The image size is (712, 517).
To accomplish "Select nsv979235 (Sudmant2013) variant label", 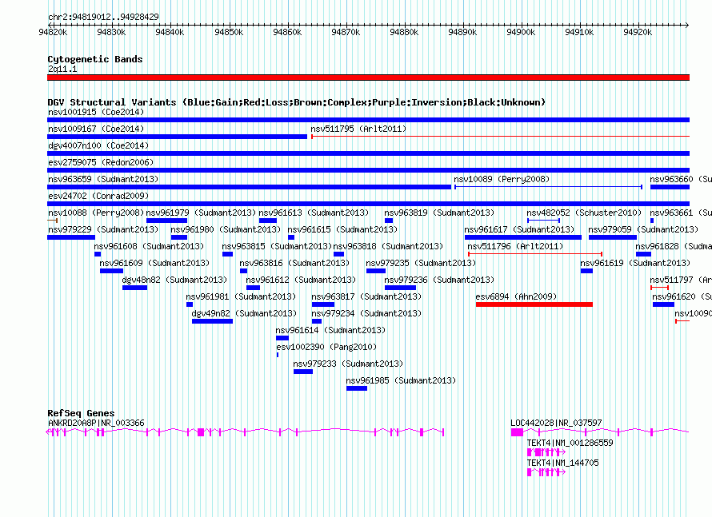I will tap(421, 263).
